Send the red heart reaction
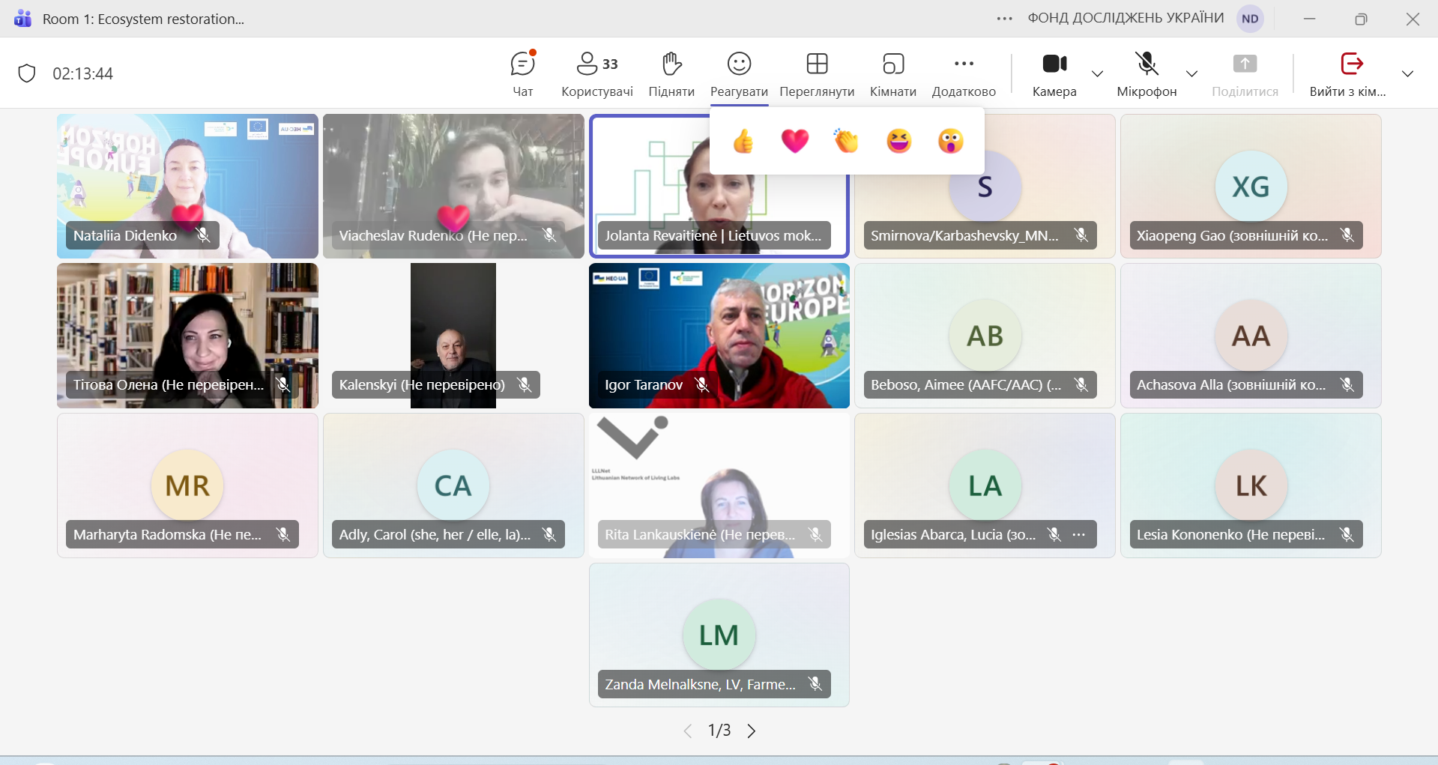1438x765 pixels. [x=794, y=141]
